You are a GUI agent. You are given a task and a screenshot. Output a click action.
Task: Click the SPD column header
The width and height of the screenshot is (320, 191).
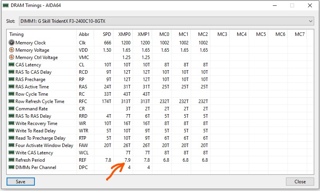coord(103,34)
